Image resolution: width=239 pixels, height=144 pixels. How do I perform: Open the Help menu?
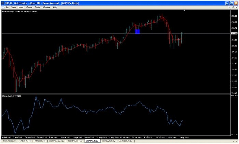coord(55,7)
